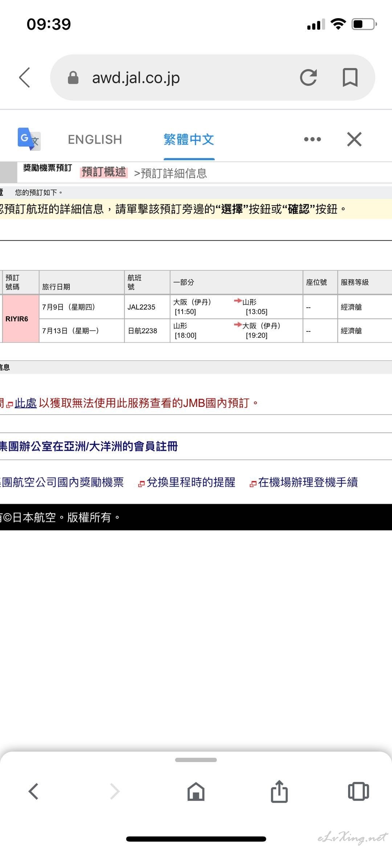Tap the awd.jal.co.jp address field
Image resolution: width=392 pixels, height=850 pixels.
click(x=213, y=77)
